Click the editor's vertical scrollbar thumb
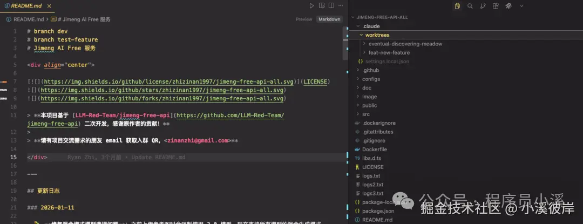 345,43
